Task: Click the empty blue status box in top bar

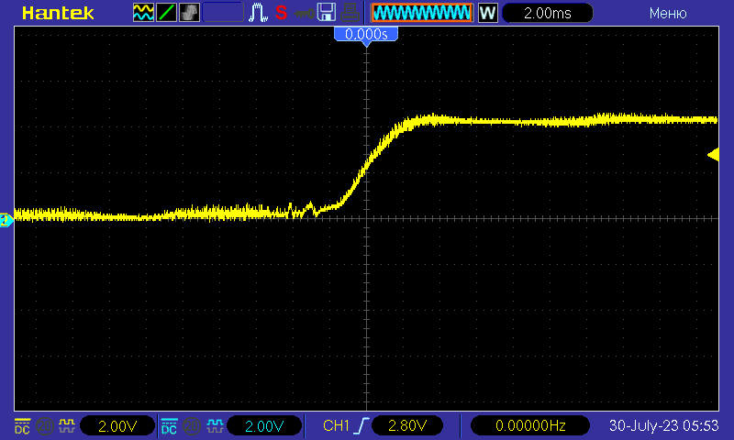Action: pyautogui.click(x=223, y=13)
